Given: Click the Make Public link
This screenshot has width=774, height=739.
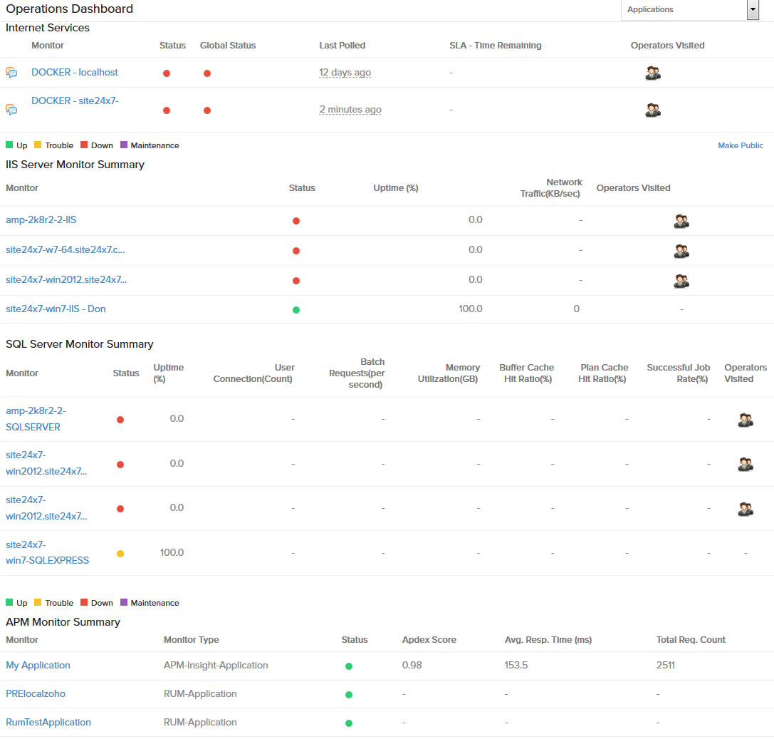Looking at the screenshot, I should (x=740, y=145).
